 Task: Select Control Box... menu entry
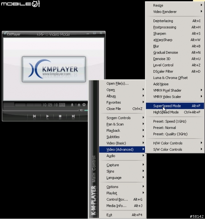[x=122, y=199]
